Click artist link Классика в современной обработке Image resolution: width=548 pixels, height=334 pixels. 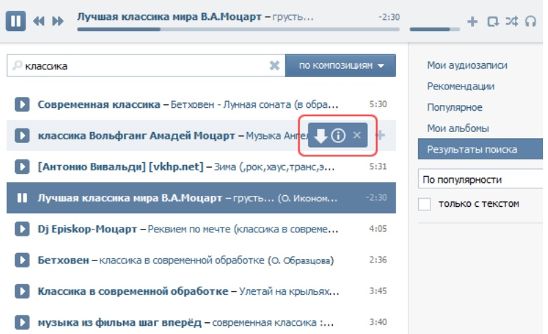(x=133, y=291)
